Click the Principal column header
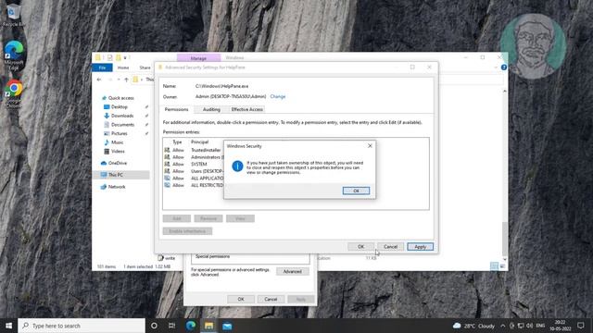The width and height of the screenshot is (593, 333). tap(200, 142)
